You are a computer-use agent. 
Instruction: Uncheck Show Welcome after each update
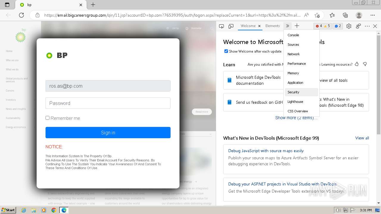(x=226, y=51)
